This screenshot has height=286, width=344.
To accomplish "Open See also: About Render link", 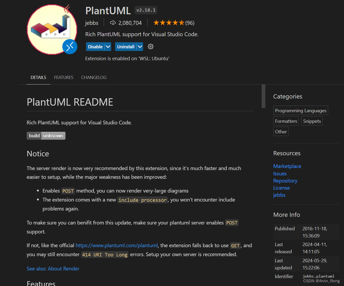I will pyautogui.click(x=53, y=269).
